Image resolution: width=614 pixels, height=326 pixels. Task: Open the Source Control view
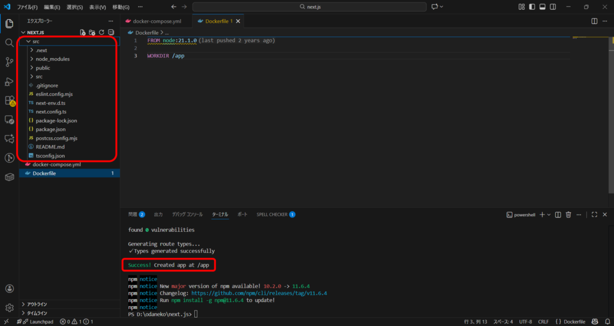pos(9,62)
